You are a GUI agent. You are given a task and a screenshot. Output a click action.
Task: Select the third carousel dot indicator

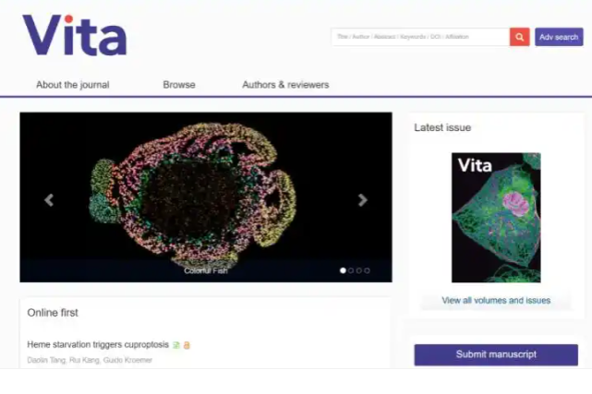[x=359, y=270]
